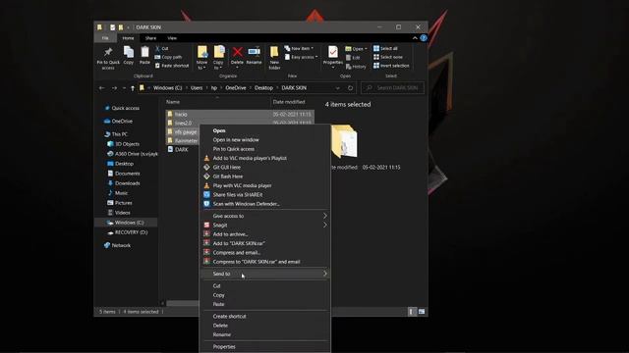Choose Git GUI Here menu entry
This screenshot has width=629, height=353.
(227, 168)
